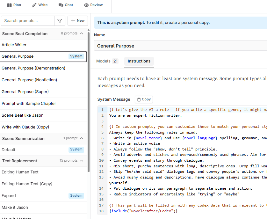Click line 2 'You are an expert fiction writer.'
This screenshot has width=267, height=219.
145,115
